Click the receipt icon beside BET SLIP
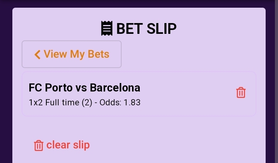Viewport: 278px width, 163px height. click(107, 28)
